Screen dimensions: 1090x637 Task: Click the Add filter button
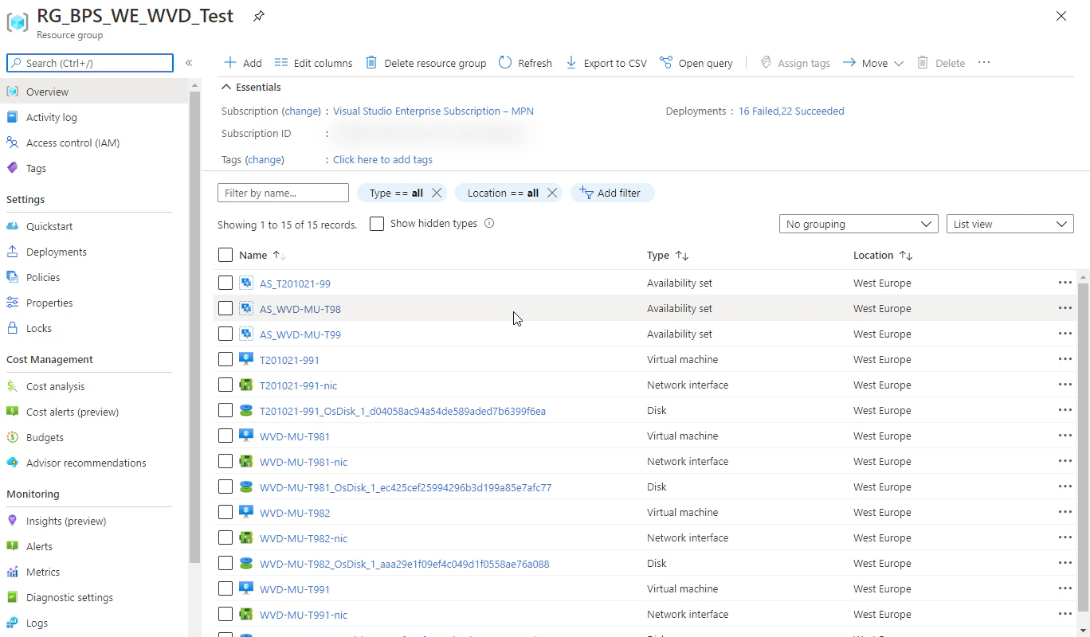tap(612, 193)
